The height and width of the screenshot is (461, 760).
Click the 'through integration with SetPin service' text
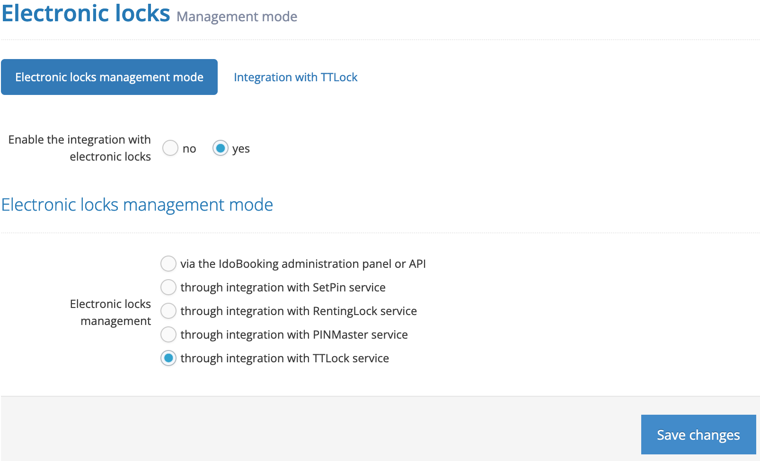pyautogui.click(x=283, y=287)
